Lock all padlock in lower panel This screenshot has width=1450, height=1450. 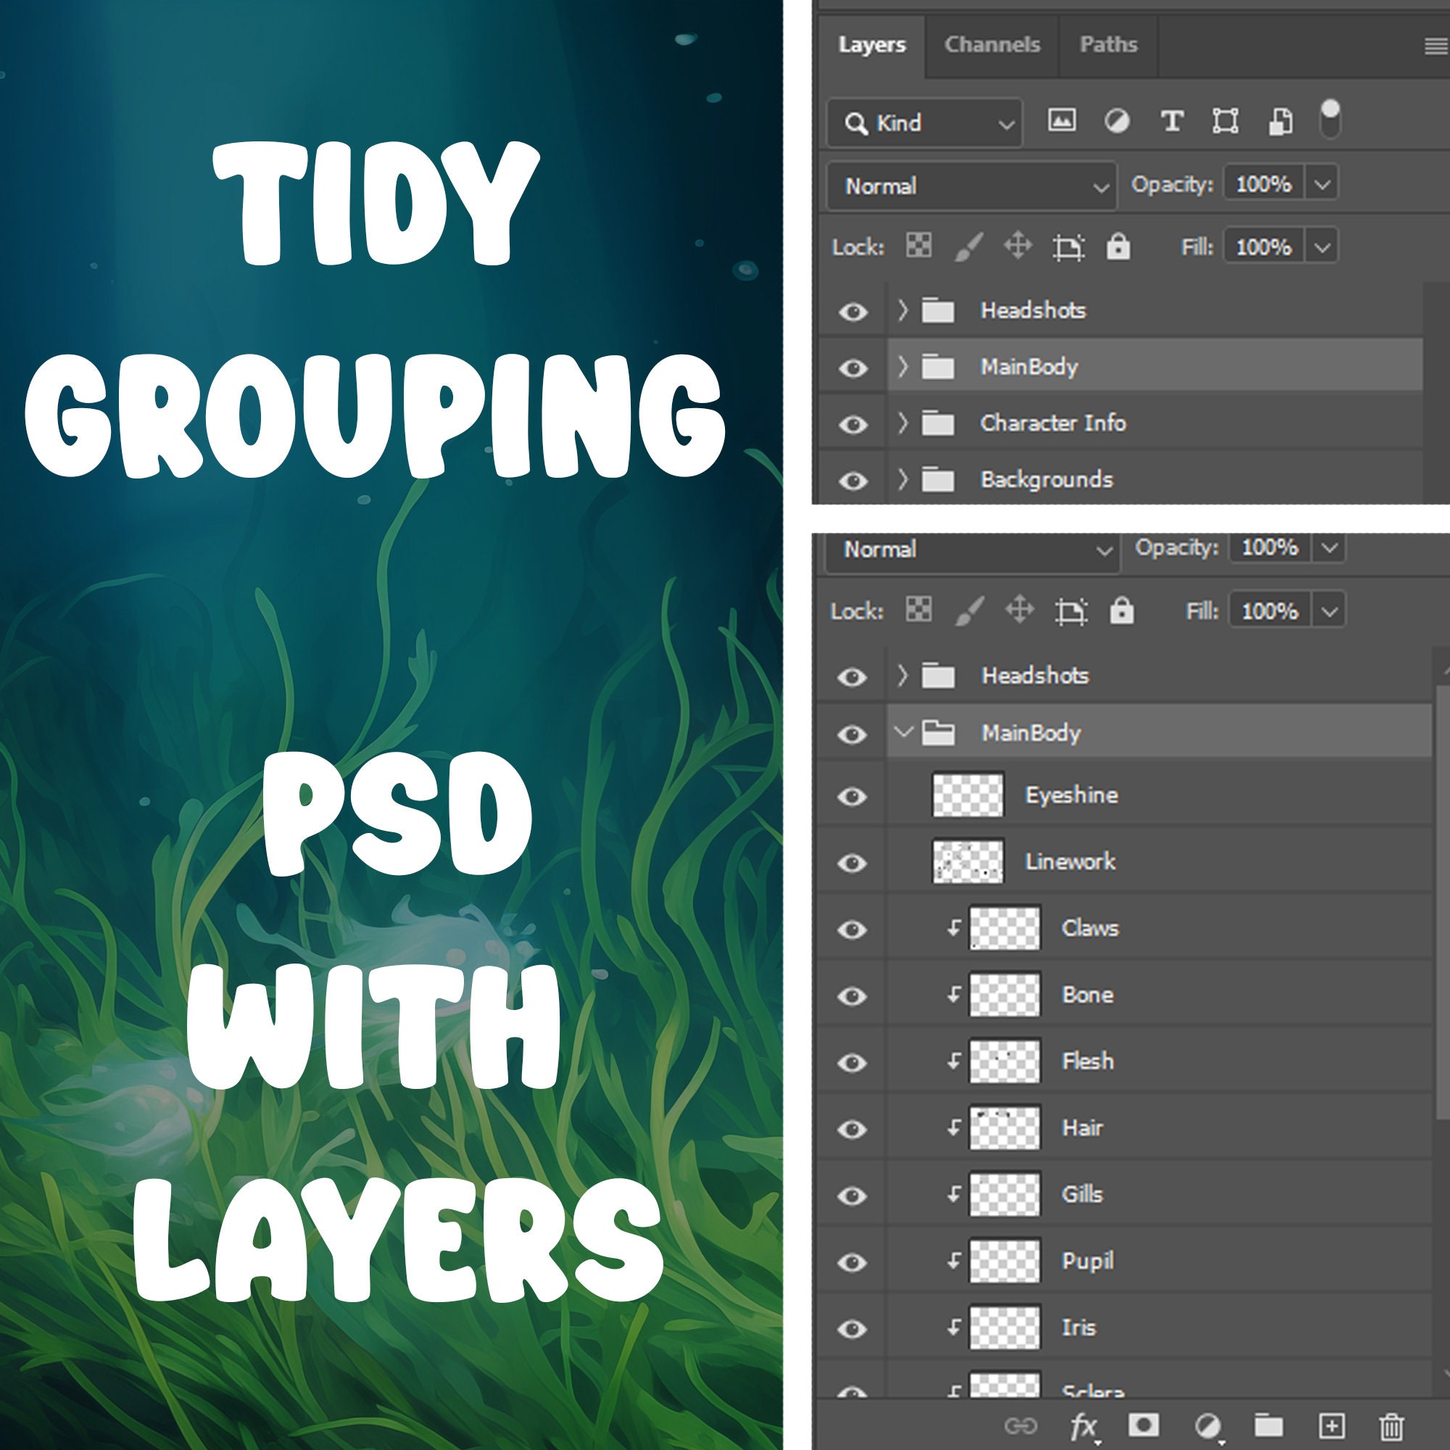coord(1122,610)
